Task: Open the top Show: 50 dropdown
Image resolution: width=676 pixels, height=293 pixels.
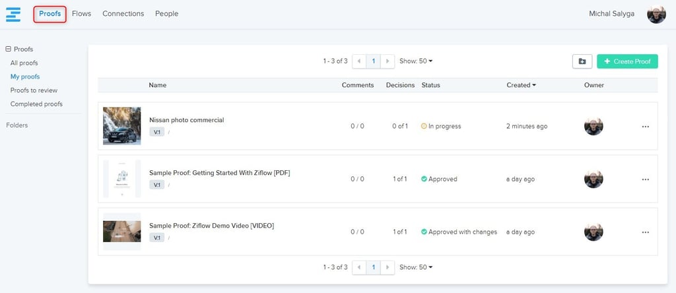Action: 416,61
